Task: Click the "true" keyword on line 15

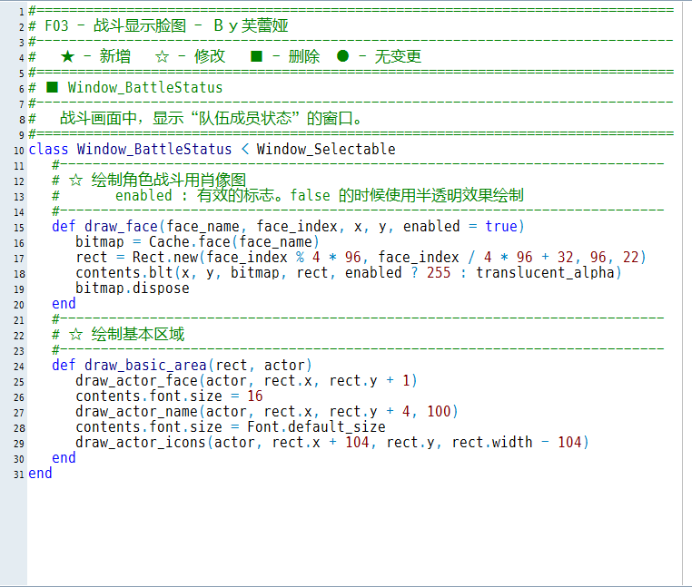Action: click(x=501, y=226)
